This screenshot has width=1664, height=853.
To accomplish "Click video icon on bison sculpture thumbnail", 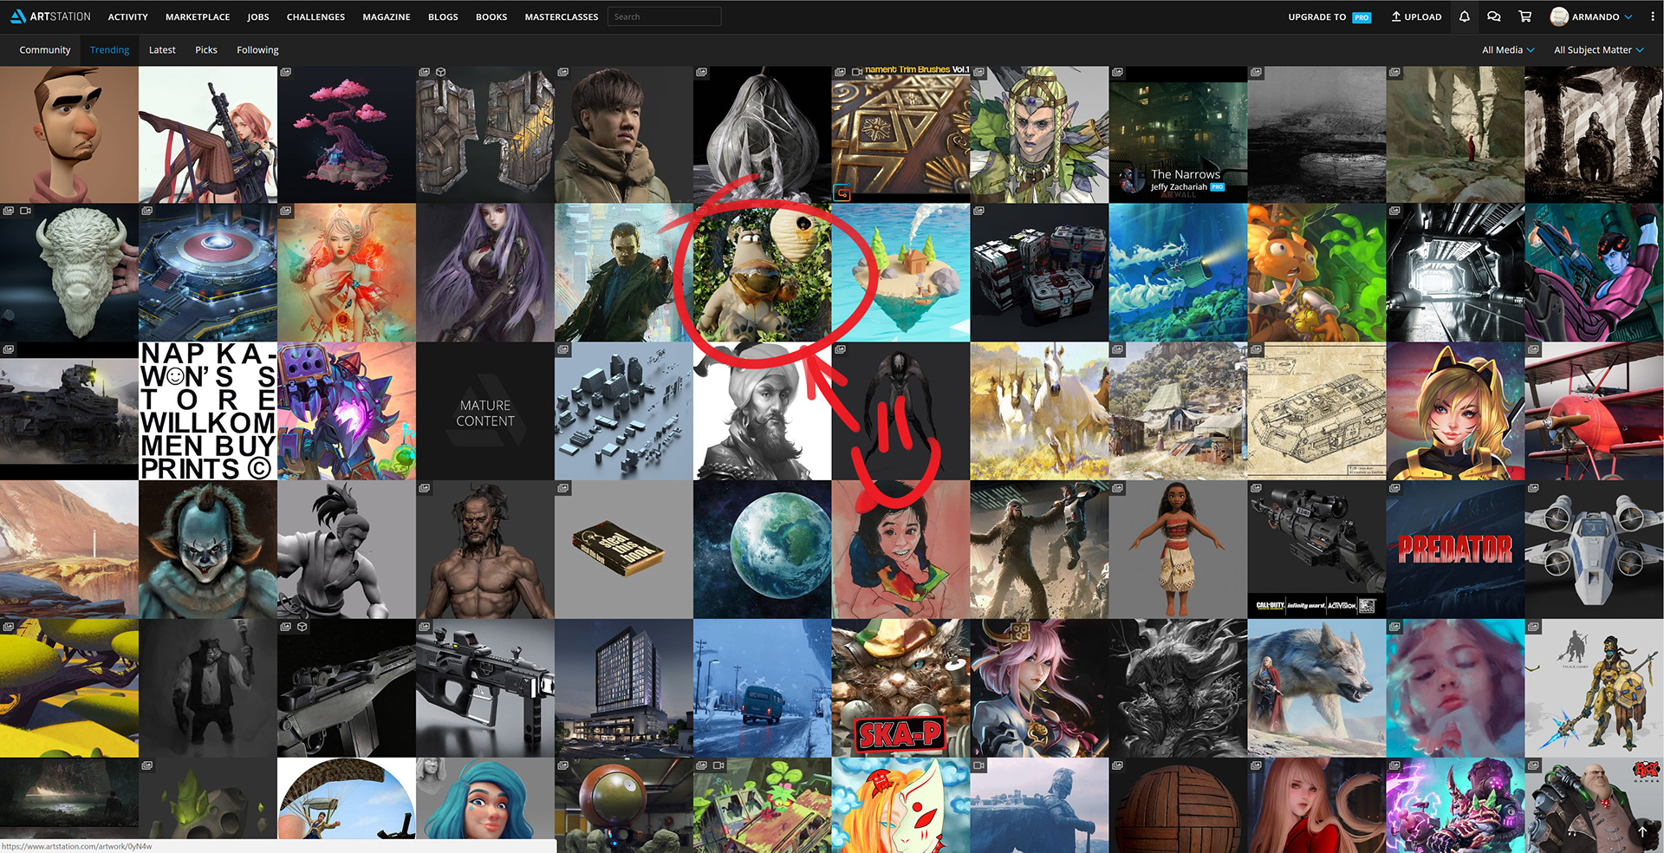I will (25, 211).
